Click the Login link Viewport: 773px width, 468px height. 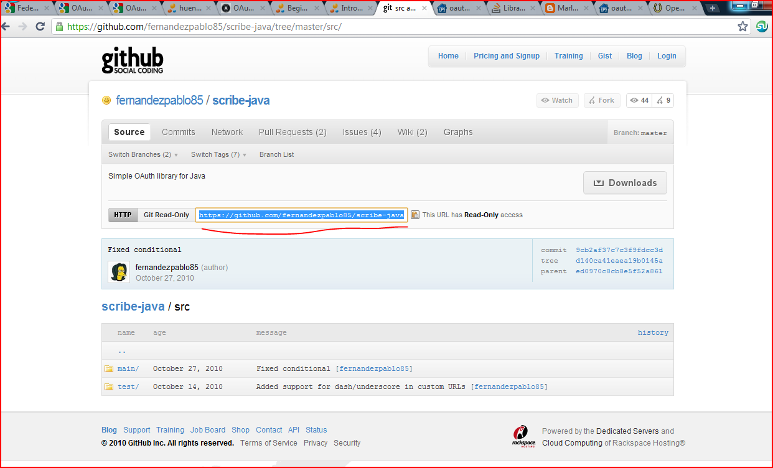[667, 56]
